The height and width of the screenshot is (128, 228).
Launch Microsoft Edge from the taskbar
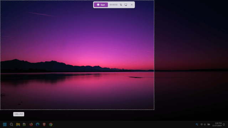38,124
